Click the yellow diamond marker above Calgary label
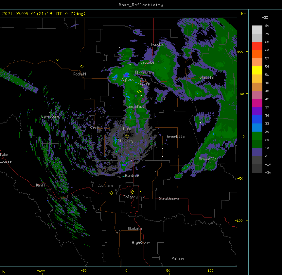 pyautogui.click(x=132, y=192)
